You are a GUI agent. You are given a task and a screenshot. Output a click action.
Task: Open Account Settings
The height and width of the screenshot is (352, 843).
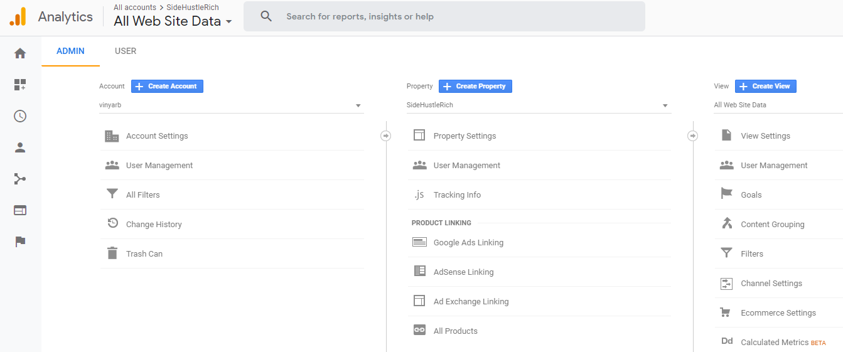click(x=157, y=136)
